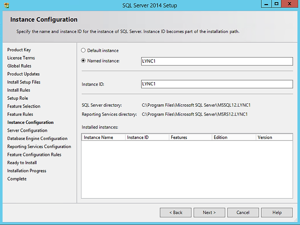Click the Named instance text field

217,61
